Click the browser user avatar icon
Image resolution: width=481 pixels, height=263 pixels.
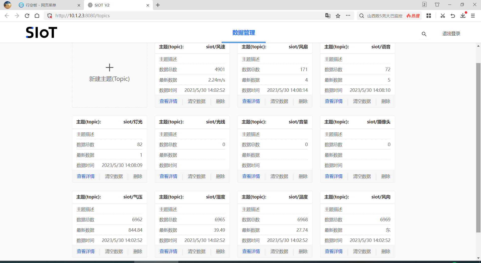(x=8, y=5)
